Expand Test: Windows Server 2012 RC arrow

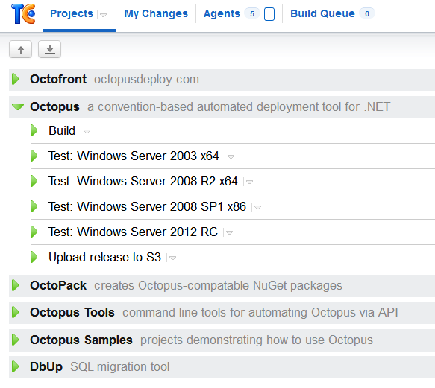point(34,232)
